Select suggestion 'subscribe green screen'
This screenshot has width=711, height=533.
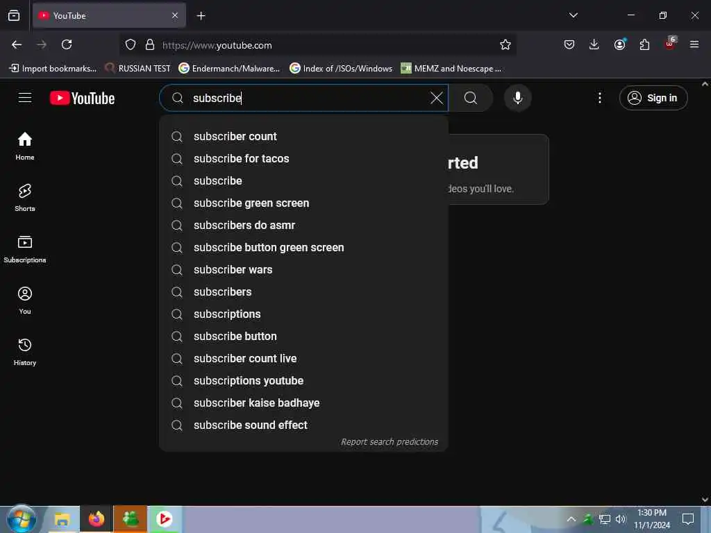tap(303, 203)
